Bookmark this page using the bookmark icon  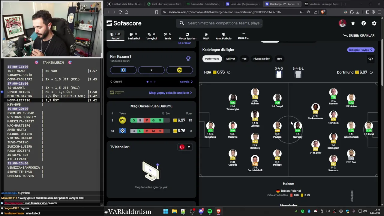click(157, 12)
